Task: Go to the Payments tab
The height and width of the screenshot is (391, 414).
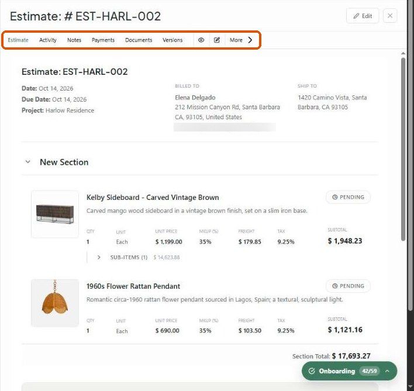Action: coord(103,40)
